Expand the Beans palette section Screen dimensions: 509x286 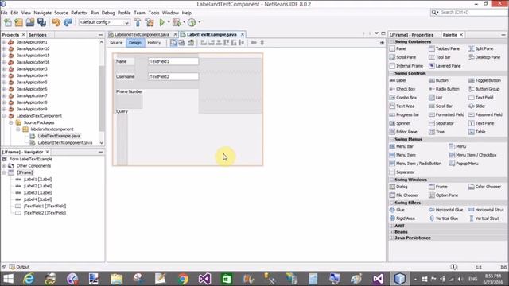[391, 232]
